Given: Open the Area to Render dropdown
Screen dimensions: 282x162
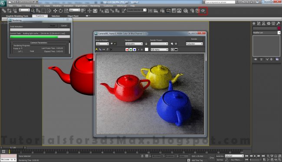Looking at the screenshot, I should (102, 44).
